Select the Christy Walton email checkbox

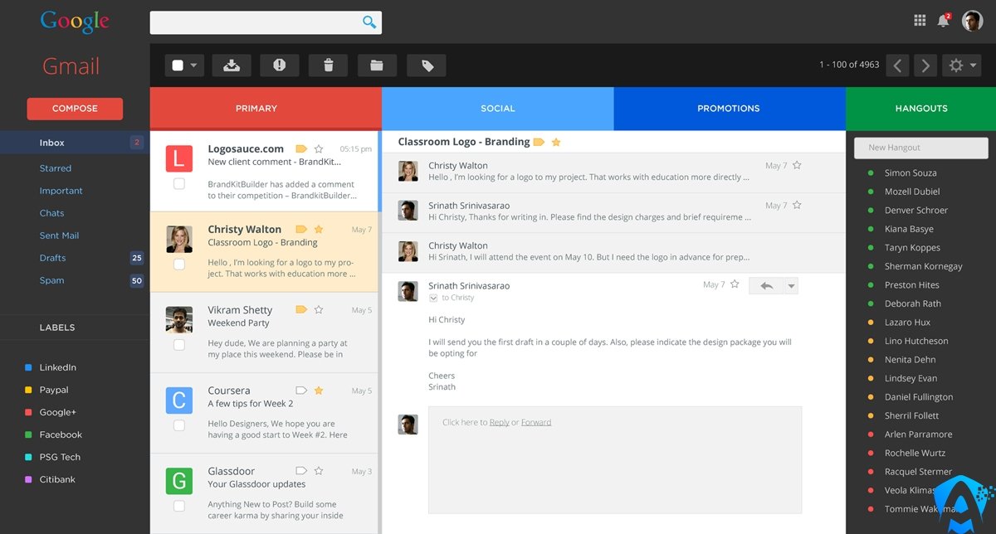(179, 265)
